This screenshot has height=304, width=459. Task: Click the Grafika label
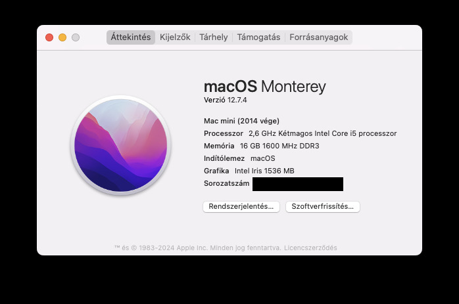point(216,171)
